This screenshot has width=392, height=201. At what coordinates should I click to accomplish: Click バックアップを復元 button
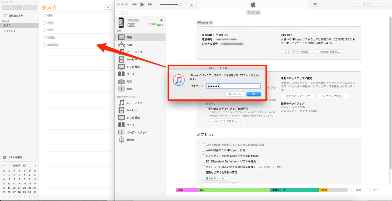(333, 96)
